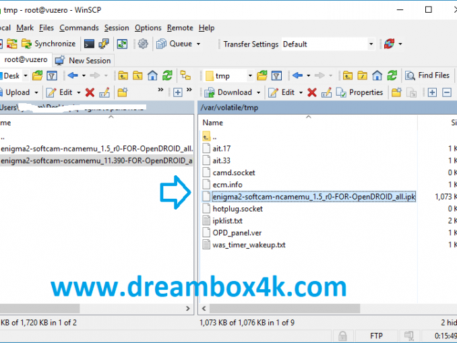Click the Synchronize toolbar button
Screen dimensions: 457x343
tap(49, 44)
